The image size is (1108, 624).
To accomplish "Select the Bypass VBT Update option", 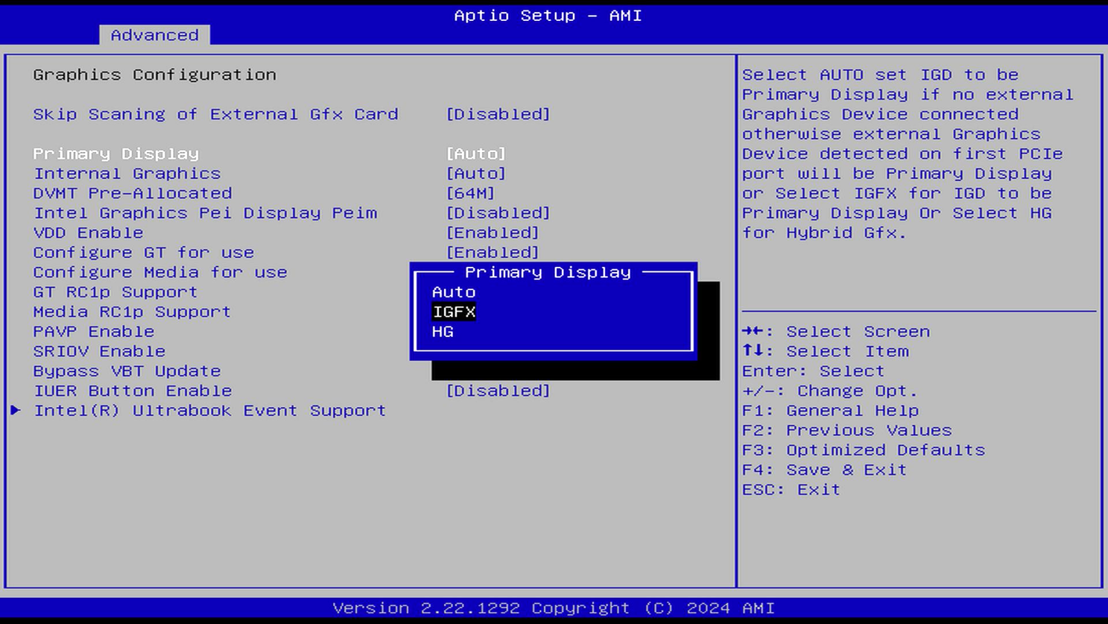I will coord(127,371).
